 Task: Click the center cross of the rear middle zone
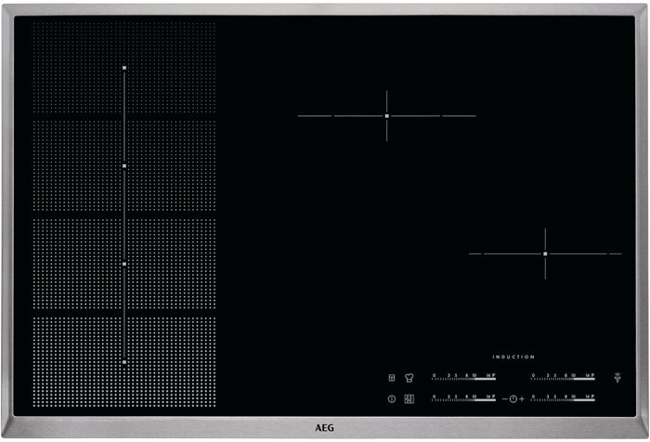(x=387, y=116)
